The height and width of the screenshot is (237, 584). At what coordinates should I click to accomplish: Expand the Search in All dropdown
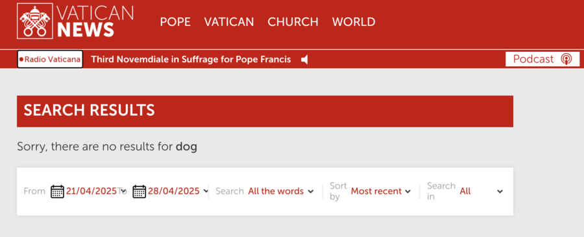point(481,191)
